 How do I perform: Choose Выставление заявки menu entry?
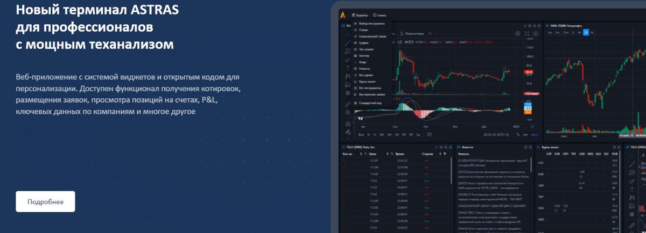coord(369,94)
